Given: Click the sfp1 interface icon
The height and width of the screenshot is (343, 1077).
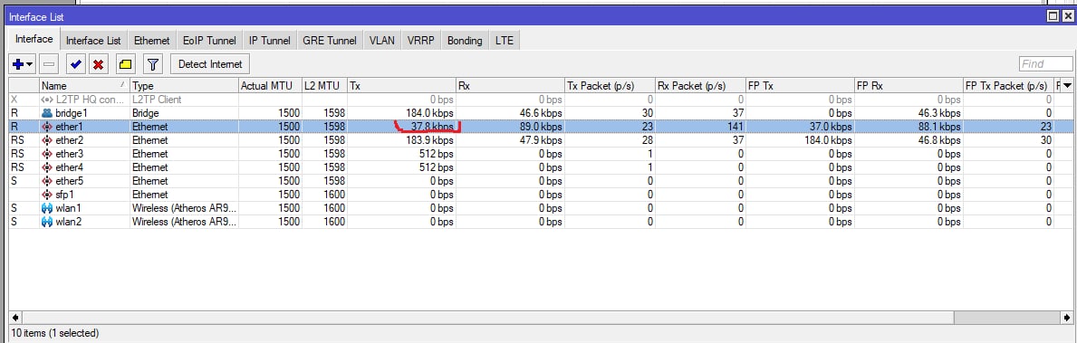Looking at the screenshot, I should [x=47, y=195].
